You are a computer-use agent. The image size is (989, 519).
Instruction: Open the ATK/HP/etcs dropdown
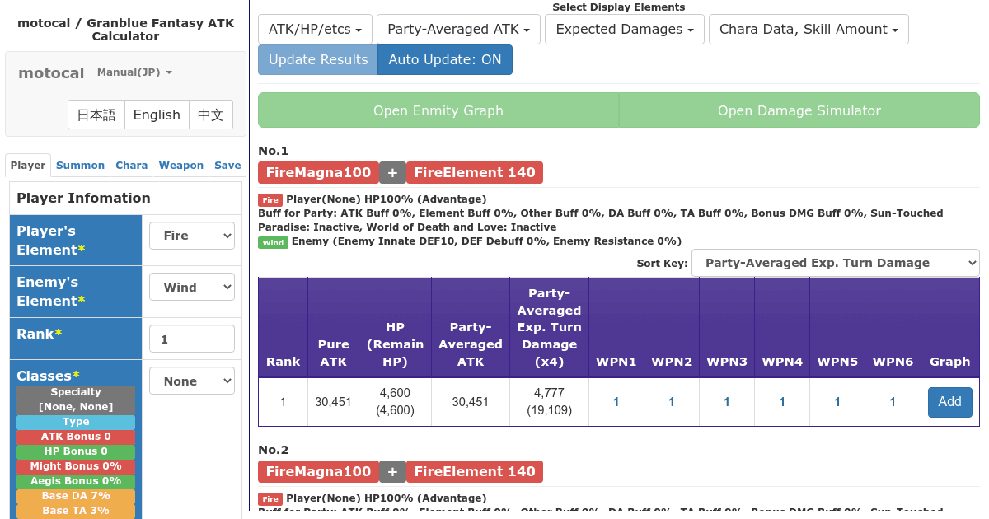(315, 29)
